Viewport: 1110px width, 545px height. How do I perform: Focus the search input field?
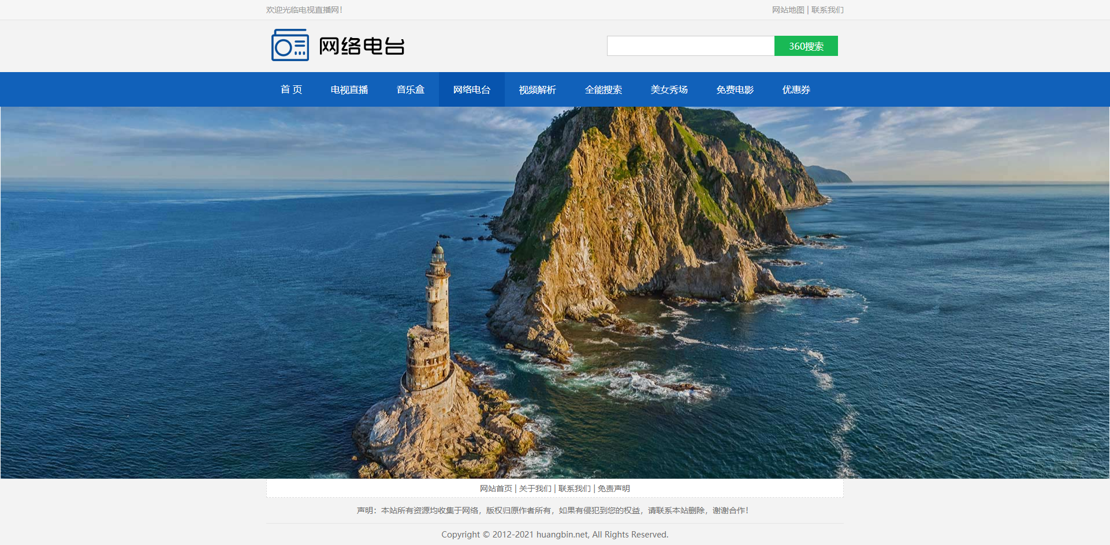691,46
